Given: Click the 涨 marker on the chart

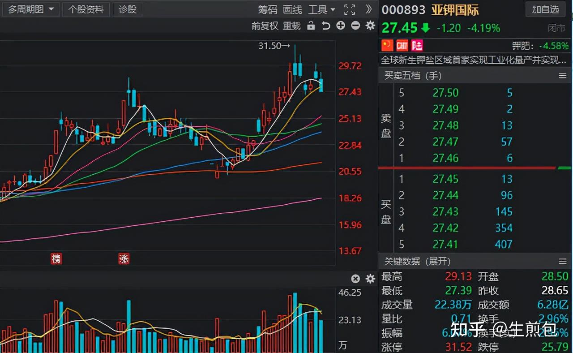Looking at the screenshot, I should click(124, 258).
